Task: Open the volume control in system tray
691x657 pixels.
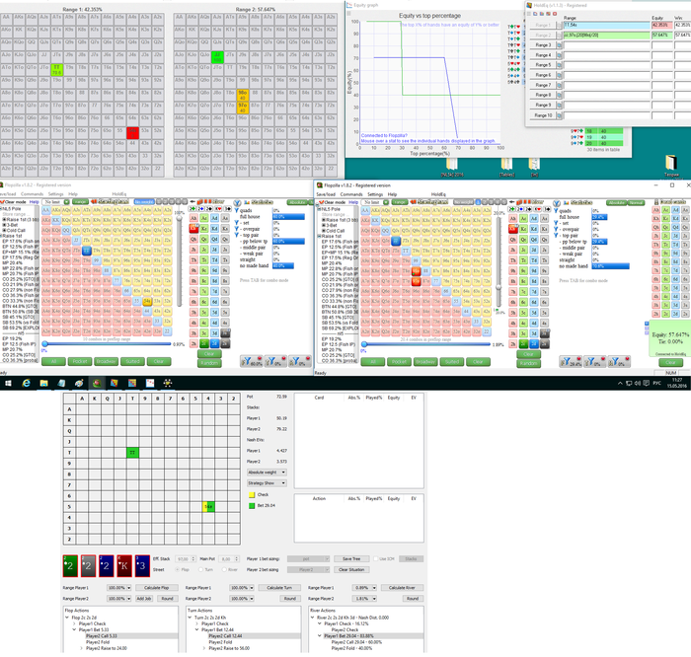Action: (x=638, y=383)
